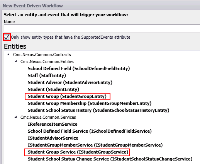Select School Defined Field entity
Screen dimensions: 200x164
click(79, 68)
